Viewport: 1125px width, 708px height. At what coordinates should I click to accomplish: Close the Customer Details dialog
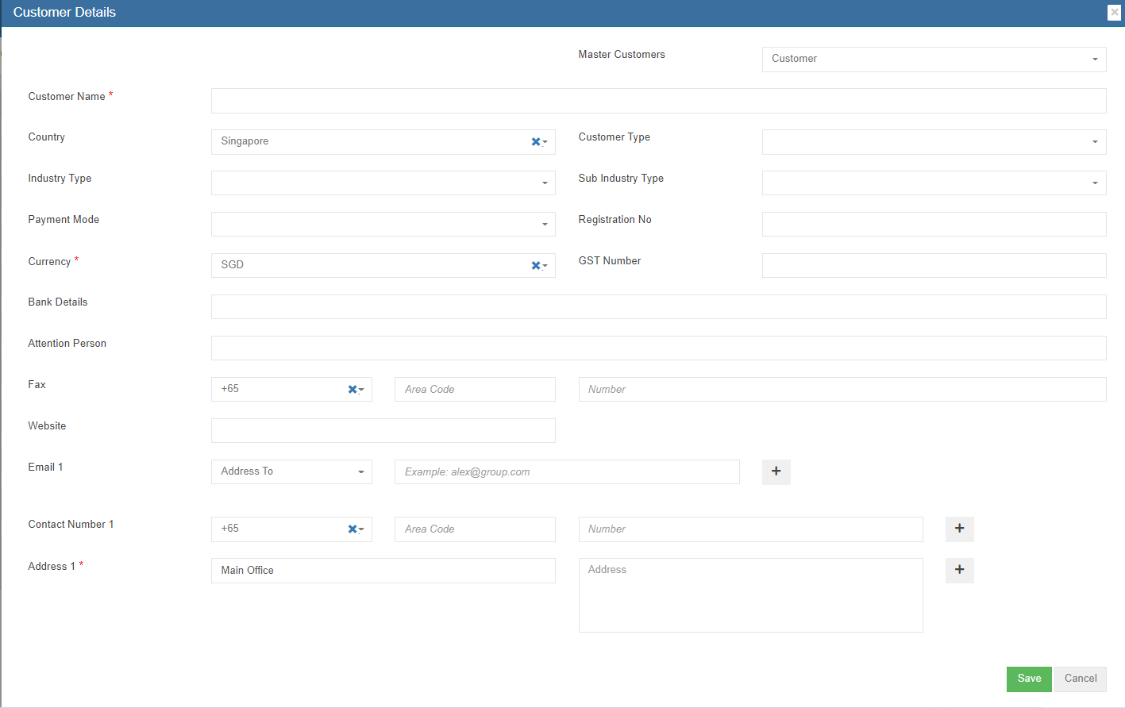click(x=1114, y=12)
